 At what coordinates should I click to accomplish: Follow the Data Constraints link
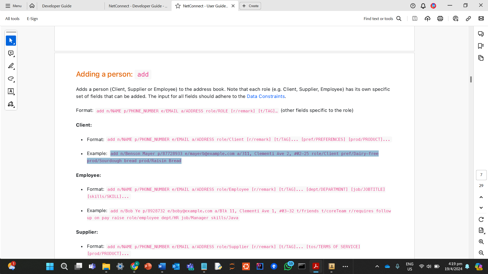click(266, 96)
